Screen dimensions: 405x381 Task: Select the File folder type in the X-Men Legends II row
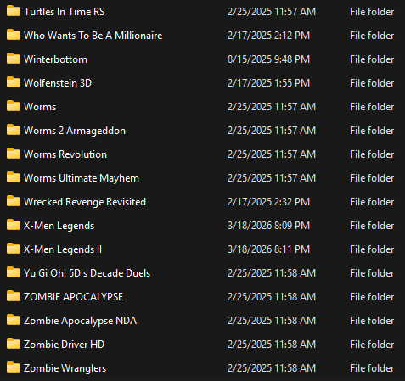(x=372, y=249)
